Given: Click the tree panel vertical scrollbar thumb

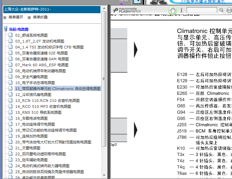Looking at the screenshot, I should coord(104,79).
